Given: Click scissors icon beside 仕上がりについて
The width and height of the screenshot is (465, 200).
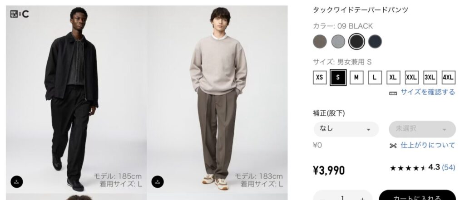Looking at the screenshot, I should click(393, 146).
